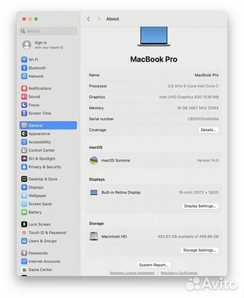Click the Intel UHD Graphics 630 value
The image size is (244, 298).
pyautogui.click(x=189, y=97)
